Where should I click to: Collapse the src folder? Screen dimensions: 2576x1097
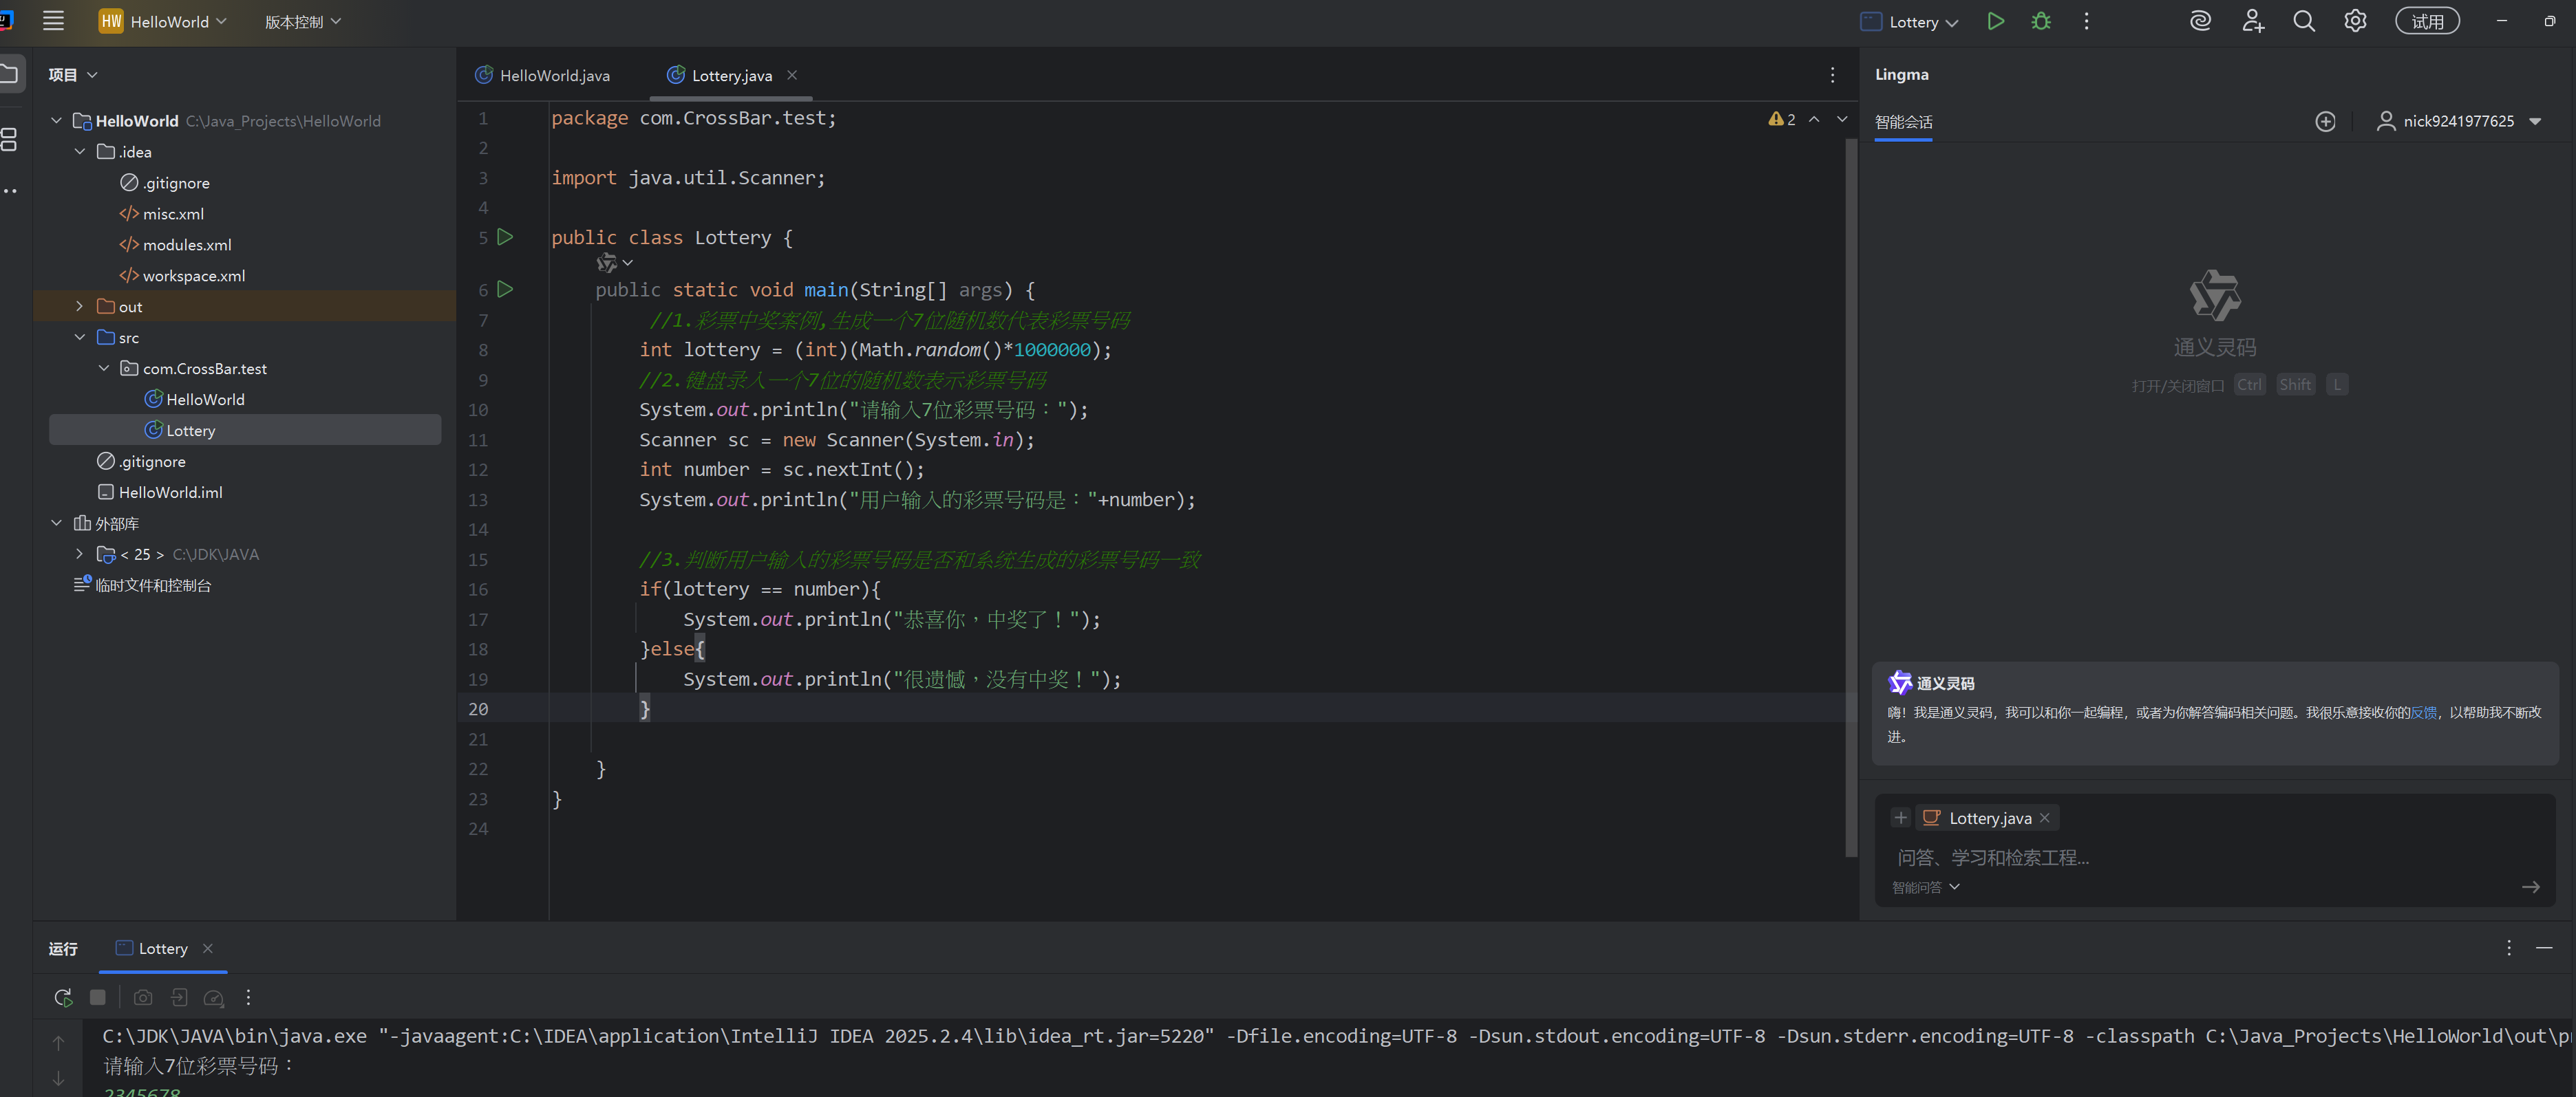80,338
